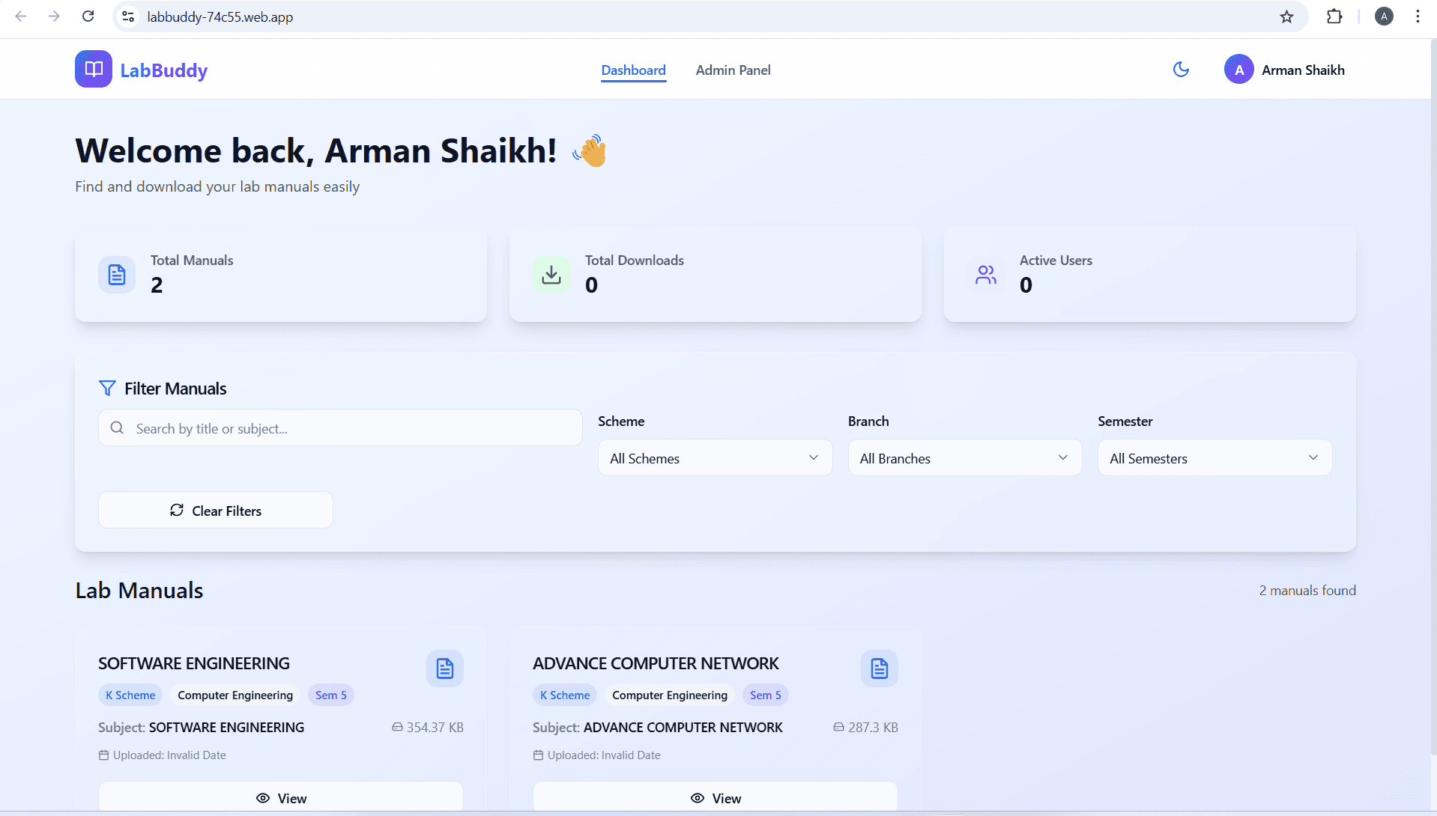Focus the search by title or subject field
The width and height of the screenshot is (1437, 816).
click(x=341, y=428)
